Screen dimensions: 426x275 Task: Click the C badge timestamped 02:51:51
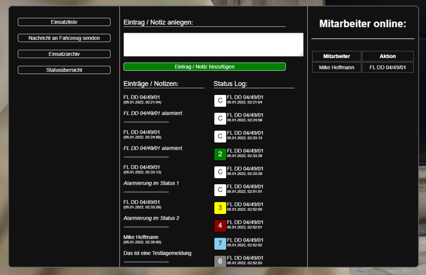[220, 190]
